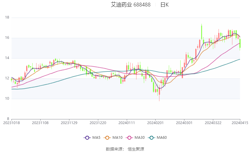This screenshot has height=152, width=250.
Task: Click the x-axis date 20231018
Action: point(11,123)
